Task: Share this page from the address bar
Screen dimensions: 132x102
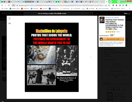Action: 106,5
